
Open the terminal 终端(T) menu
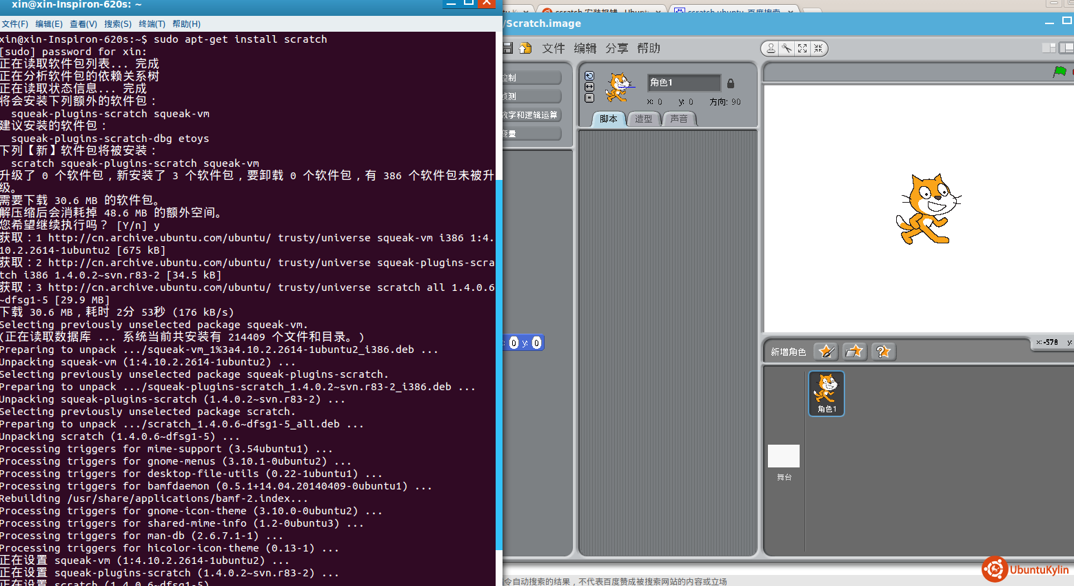[x=152, y=24]
